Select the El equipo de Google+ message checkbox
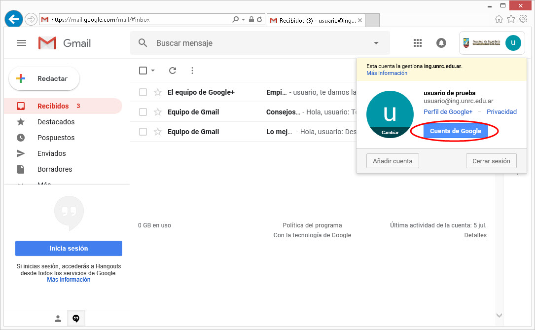Screen dimensions: 535x330 pyautogui.click(x=143, y=92)
